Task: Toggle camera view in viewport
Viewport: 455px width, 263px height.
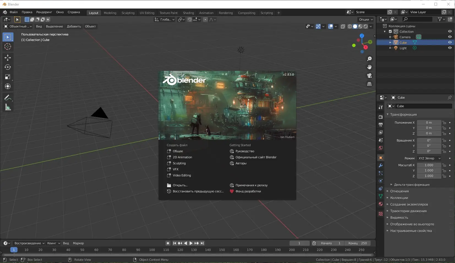Action: 369,76
